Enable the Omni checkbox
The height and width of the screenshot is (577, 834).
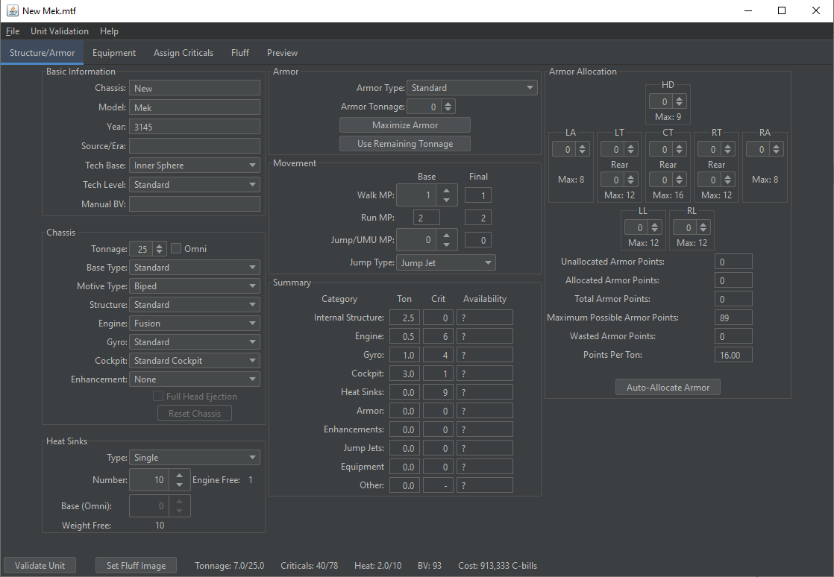coord(175,248)
